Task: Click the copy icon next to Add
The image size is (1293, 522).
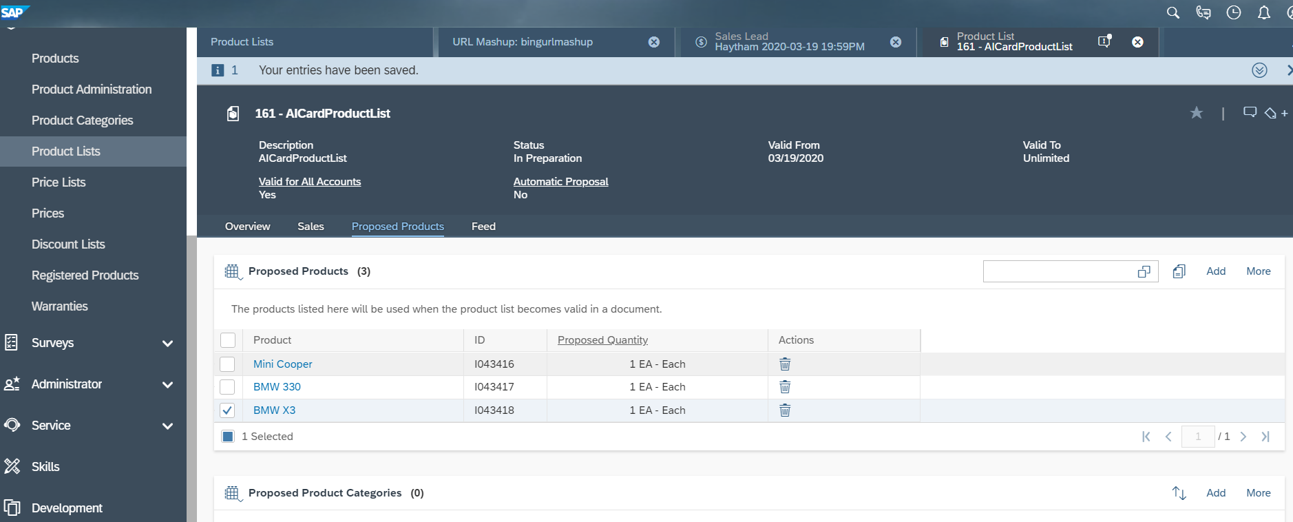Action: coord(1179,271)
